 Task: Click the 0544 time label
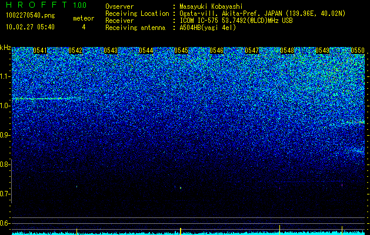coord(146,51)
